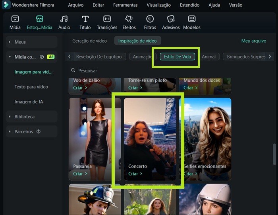Screen dimensions: 278x215
Task: Open the Modelos templates icon
Action: pos(192,19)
